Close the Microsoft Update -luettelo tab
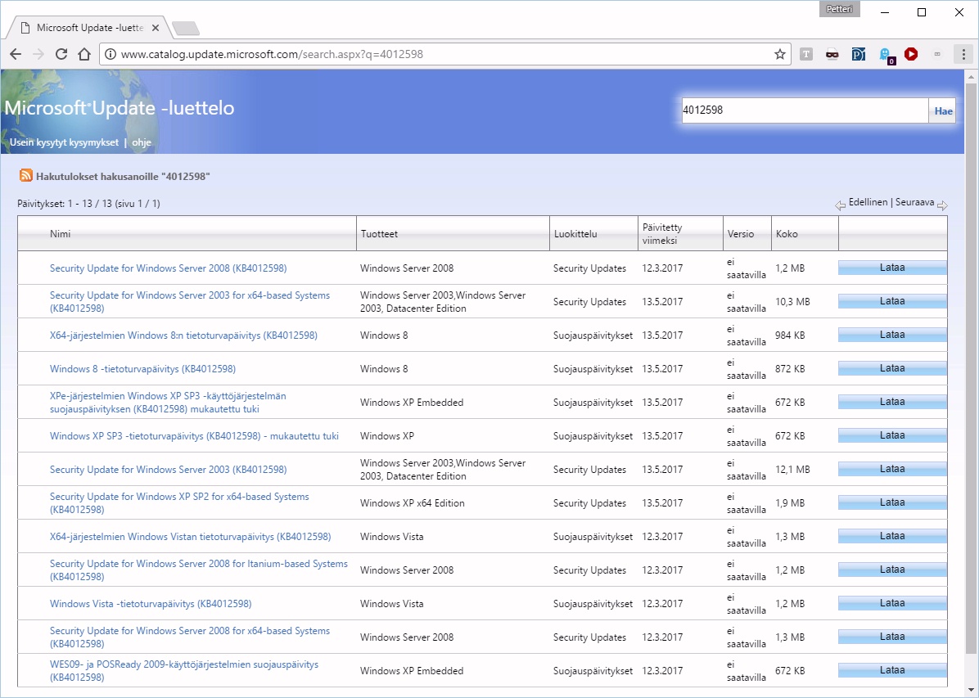Viewport: 979px width, 698px height. point(156,28)
